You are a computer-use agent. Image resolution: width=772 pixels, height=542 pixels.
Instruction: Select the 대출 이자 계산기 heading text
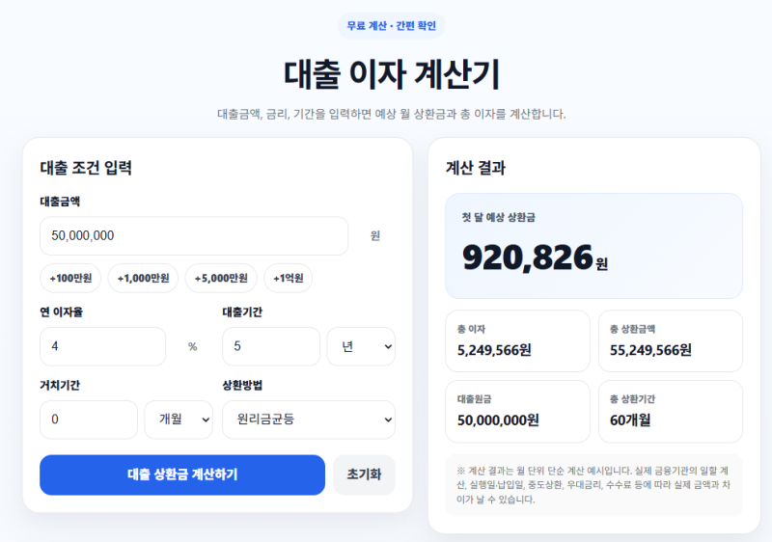coord(392,74)
